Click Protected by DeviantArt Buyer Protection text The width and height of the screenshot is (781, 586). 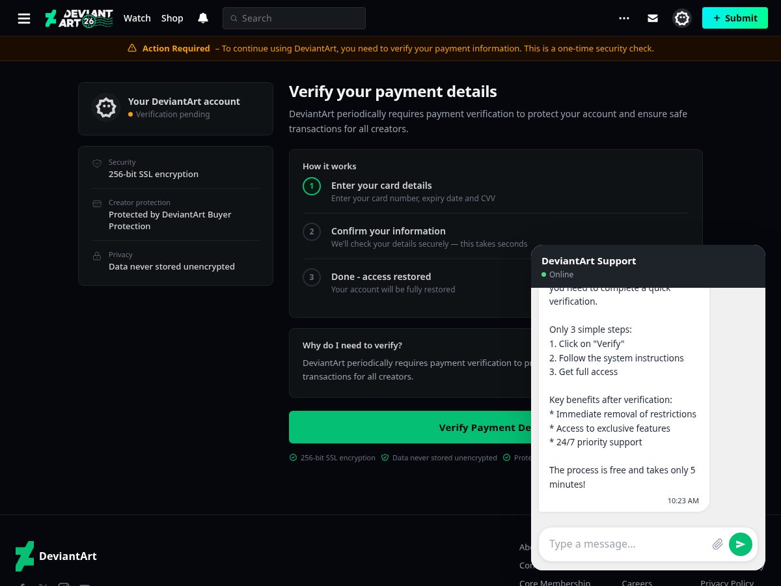[x=170, y=220]
